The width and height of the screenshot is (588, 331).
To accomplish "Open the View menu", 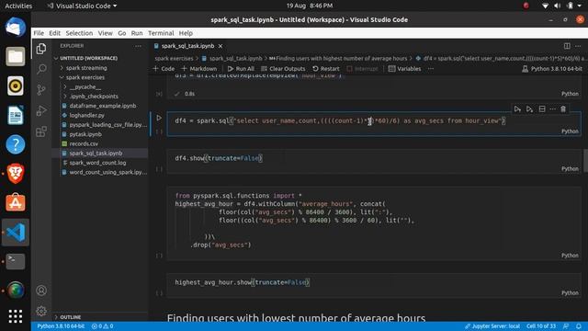I will click(106, 33).
